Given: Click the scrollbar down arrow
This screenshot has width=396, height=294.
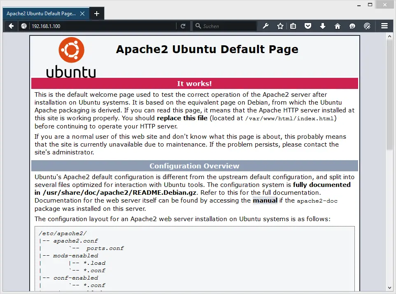Looking at the screenshot, I should [389, 288].
